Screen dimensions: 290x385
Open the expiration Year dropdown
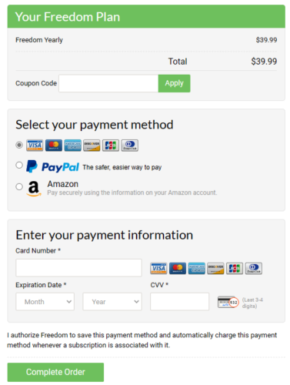coord(112,302)
